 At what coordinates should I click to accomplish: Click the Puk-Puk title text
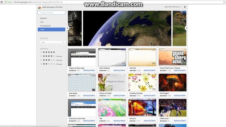pyautogui.click(x=133, y=68)
